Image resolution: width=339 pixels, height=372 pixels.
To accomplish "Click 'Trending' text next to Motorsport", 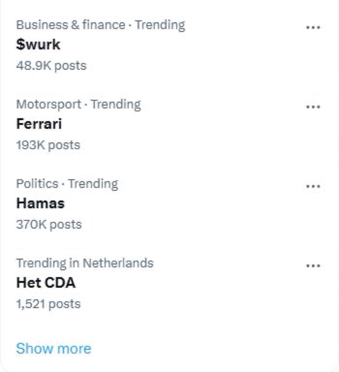I will coord(116,104).
